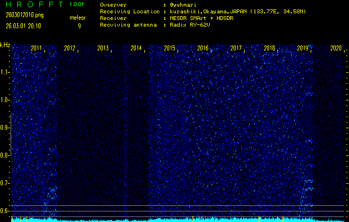Click frequency label 1.0
Viewport: 349px width, 222px height.
click(x=4, y=100)
